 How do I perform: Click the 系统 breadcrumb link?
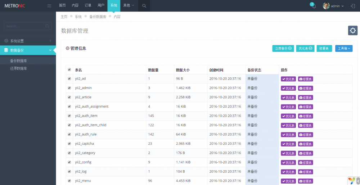point(78,17)
